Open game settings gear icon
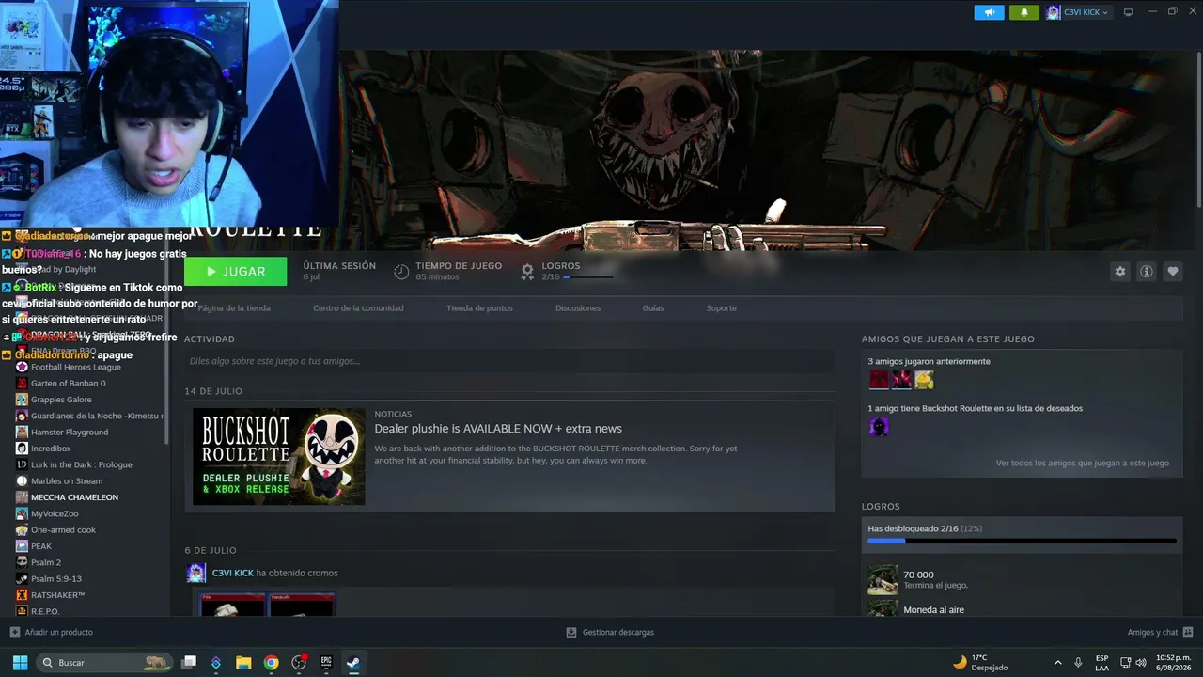 [x=1119, y=272]
